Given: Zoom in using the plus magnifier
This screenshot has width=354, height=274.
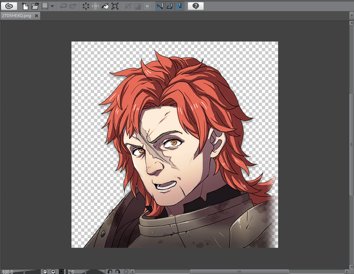Looking at the screenshot, I should tap(53, 271).
